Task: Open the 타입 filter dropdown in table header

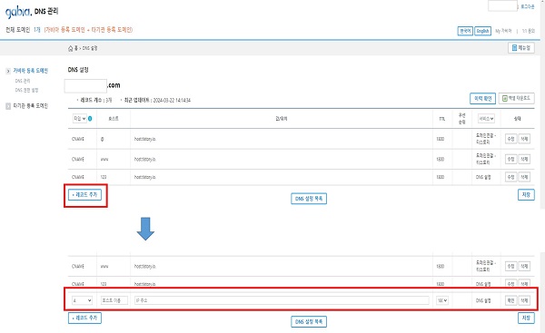Action: coord(80,118)
